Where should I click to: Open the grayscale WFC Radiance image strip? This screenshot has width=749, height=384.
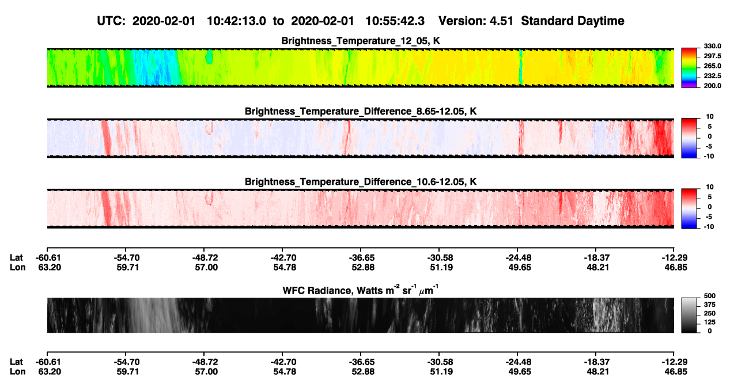361,315
